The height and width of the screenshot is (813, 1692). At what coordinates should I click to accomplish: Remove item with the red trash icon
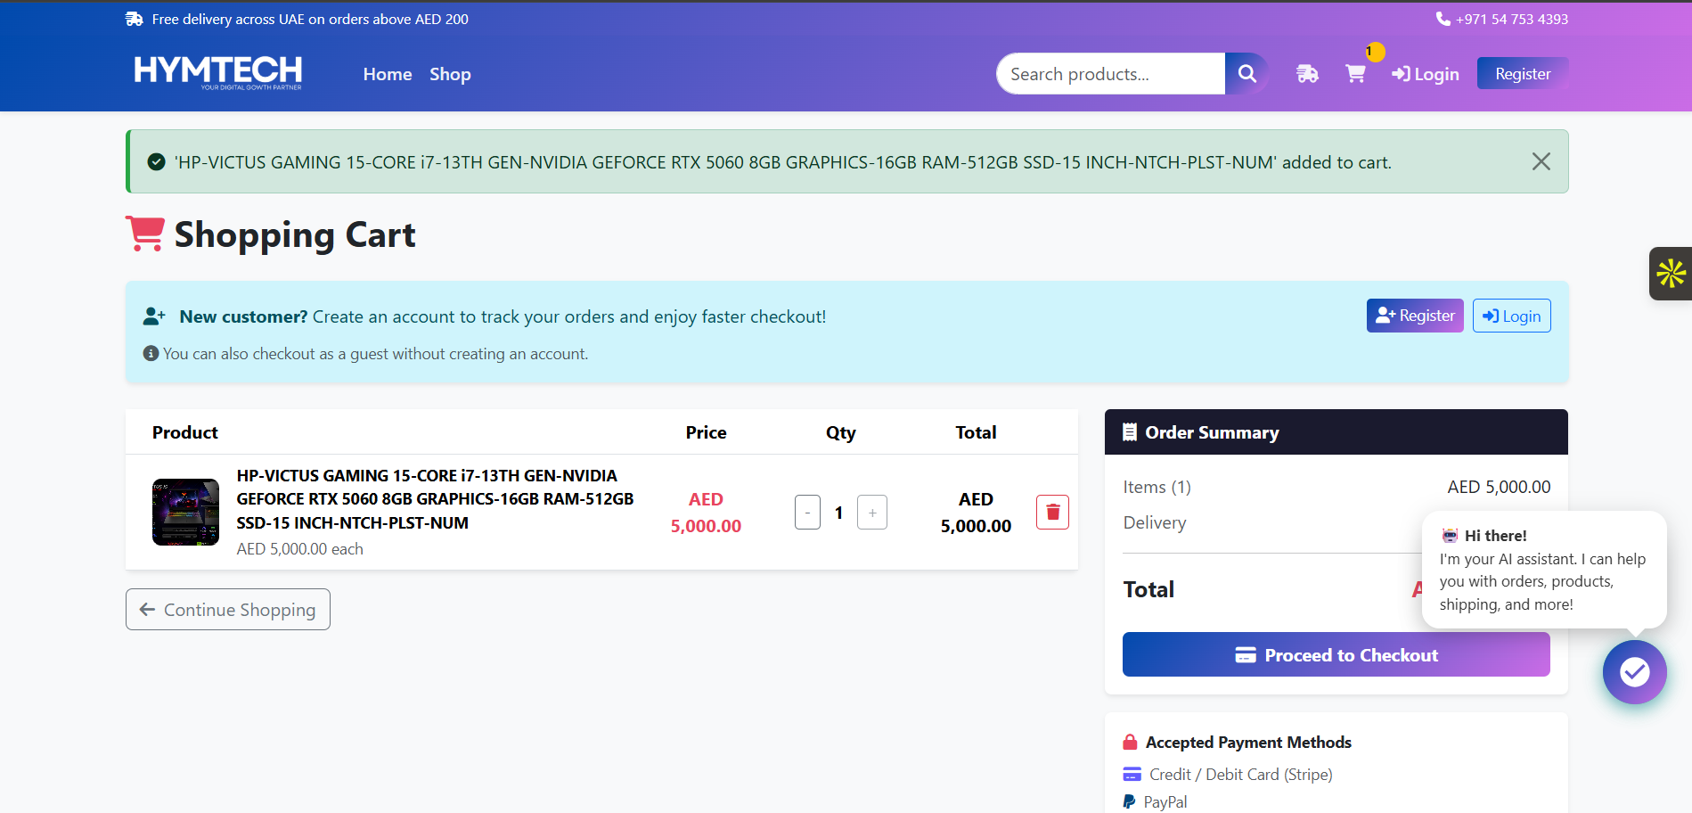tap(1052, 513)
